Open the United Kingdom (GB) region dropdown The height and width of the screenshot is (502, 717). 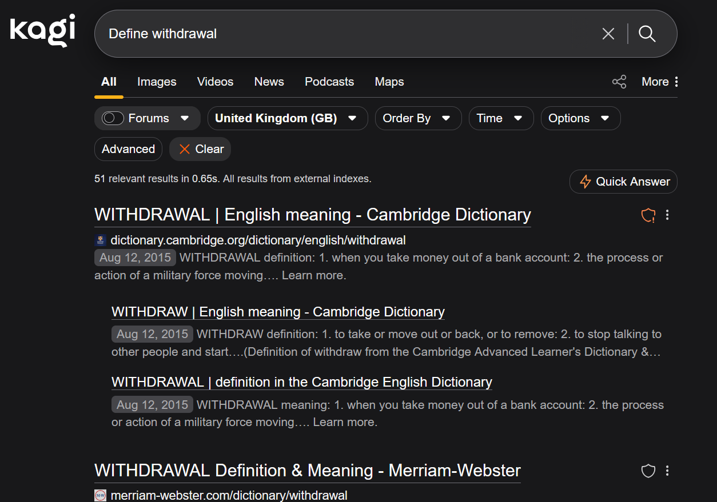(287, 118)
